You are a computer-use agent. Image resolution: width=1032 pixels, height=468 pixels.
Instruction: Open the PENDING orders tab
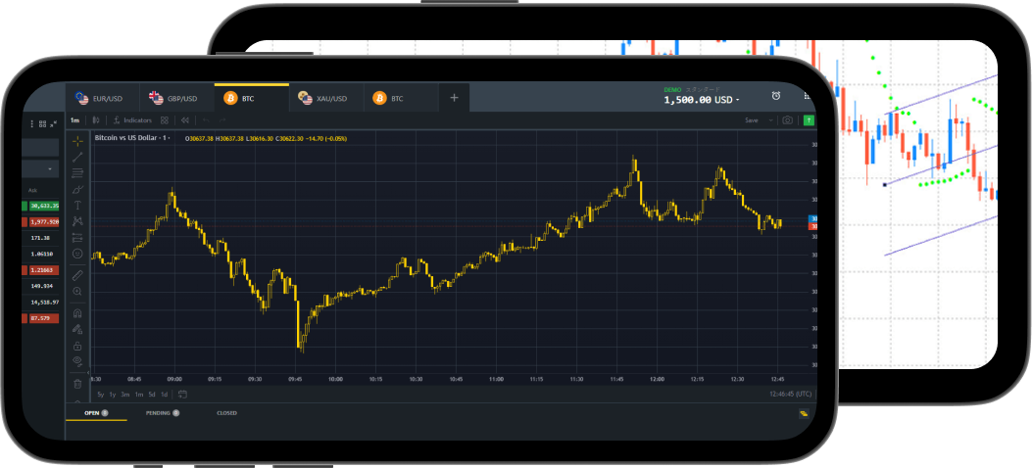162,413
